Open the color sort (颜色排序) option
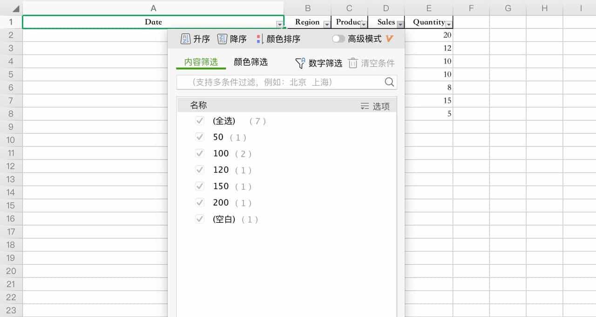596x317 pixels. (260, 39)
